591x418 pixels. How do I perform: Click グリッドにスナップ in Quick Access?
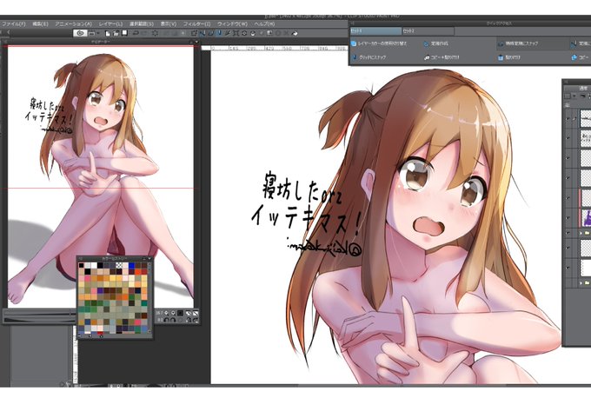[x=369, y=57]
